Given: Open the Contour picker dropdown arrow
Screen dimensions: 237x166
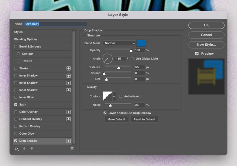Looking at the screenshot, I should click(114, 96).
